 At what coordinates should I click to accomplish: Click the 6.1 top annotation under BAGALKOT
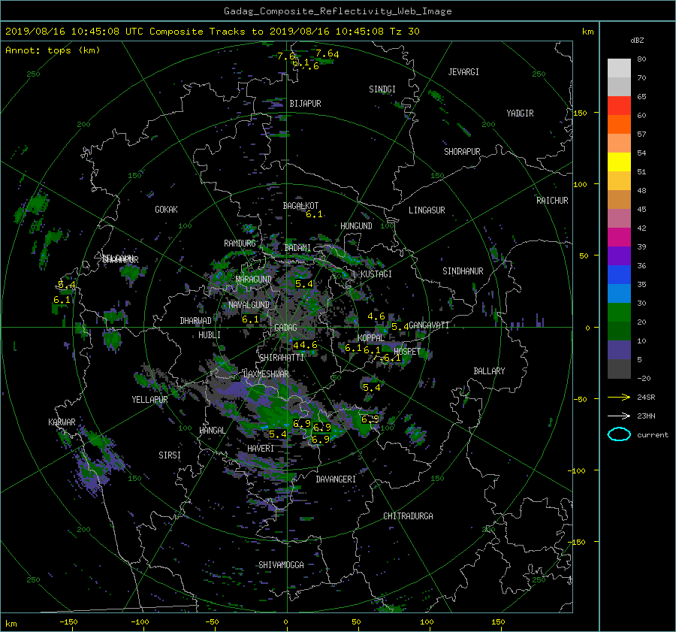coord(314,214)
